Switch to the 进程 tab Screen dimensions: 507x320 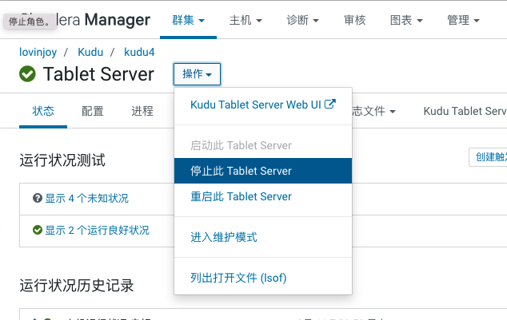click(142, 111)
